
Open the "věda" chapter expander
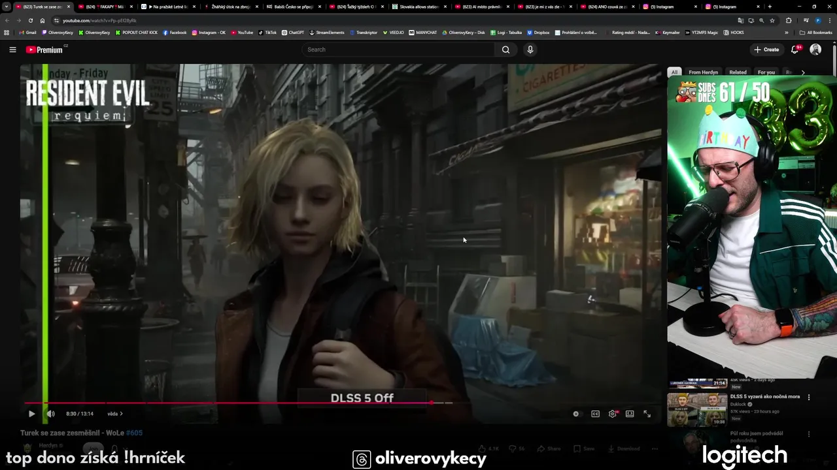point(115,413)
